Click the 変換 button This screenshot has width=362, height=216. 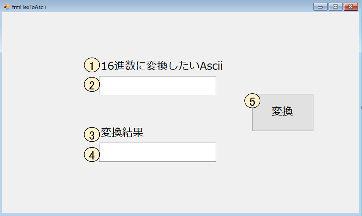[x=283, y=112]
